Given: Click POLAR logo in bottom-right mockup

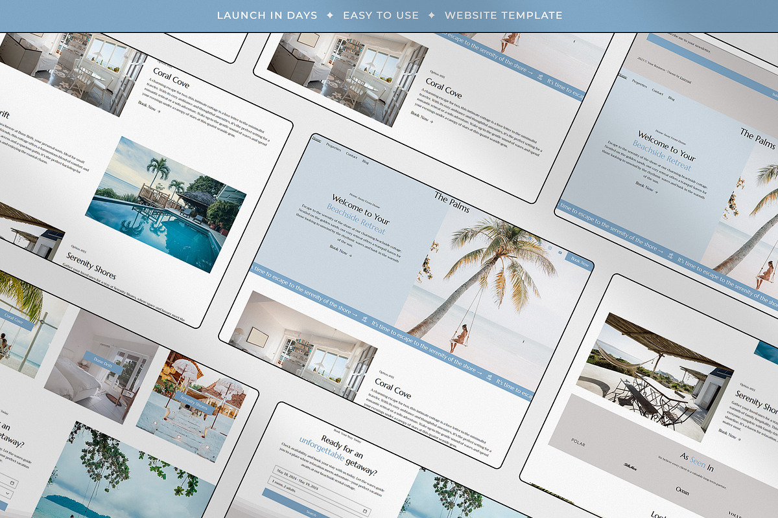Looking at the screenshot, I should [x=578, y=442].
